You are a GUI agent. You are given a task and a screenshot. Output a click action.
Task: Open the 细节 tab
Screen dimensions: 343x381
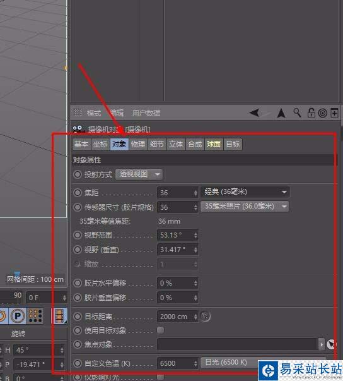click(157, 144)
